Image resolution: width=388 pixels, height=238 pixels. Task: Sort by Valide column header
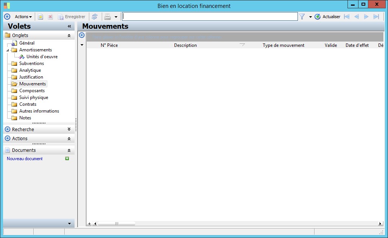331,45
